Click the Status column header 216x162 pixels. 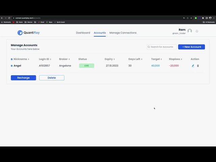tap(82, 59)
